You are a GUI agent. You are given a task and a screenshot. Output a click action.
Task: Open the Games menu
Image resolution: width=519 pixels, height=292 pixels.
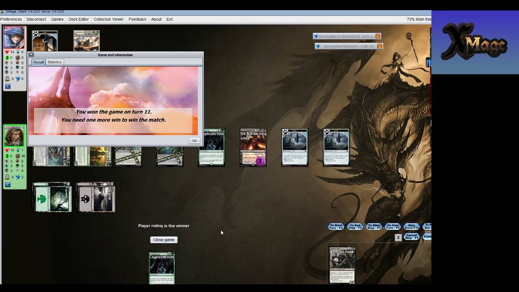tap(57, 19)
